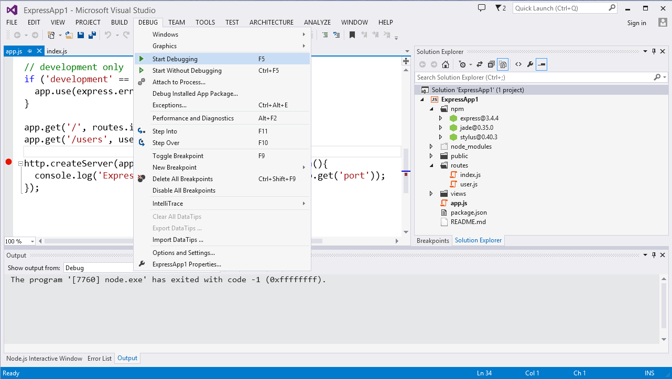Click Sync with Active Document in Solution Explorer
Viewport: 672px width, 379px height.
click(x=480, y=64)
